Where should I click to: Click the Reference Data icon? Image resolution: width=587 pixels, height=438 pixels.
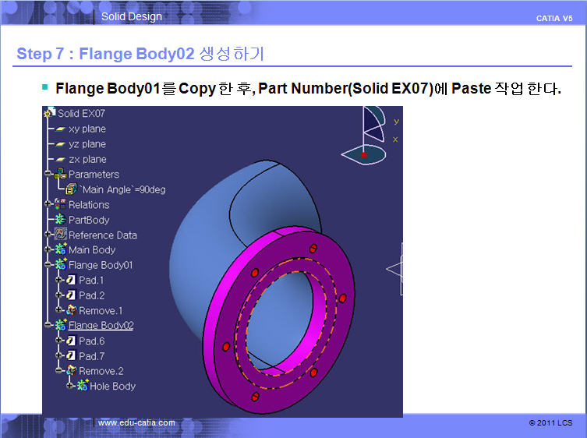pyautogui.click(x=60, y=234)
